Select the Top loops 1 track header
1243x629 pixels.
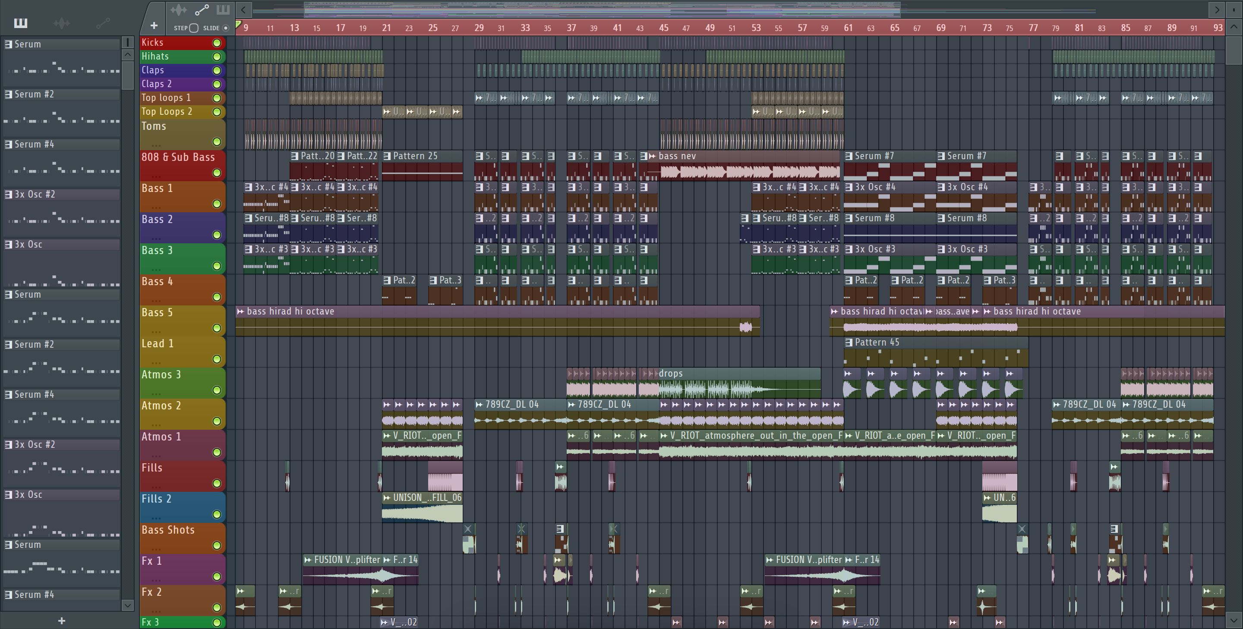pos(183,98)
